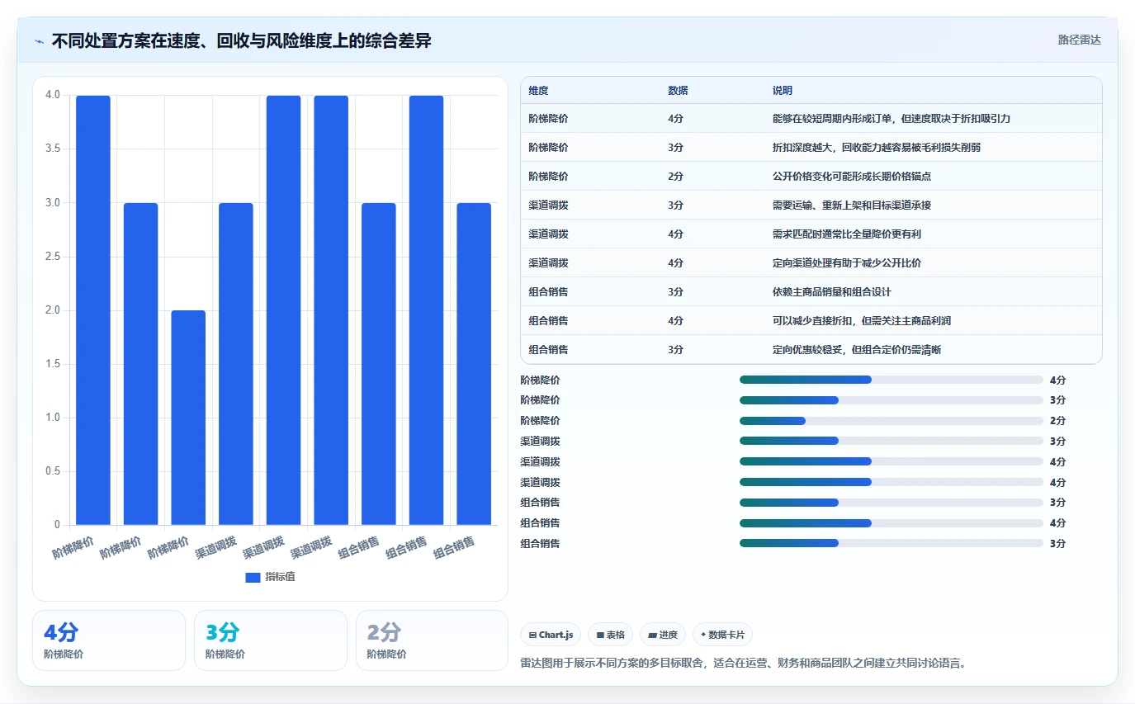Screen dimensions: 1135x704
Task: Click the 阶梯降价 progress bar showing 2分
Action: (891, 421)
